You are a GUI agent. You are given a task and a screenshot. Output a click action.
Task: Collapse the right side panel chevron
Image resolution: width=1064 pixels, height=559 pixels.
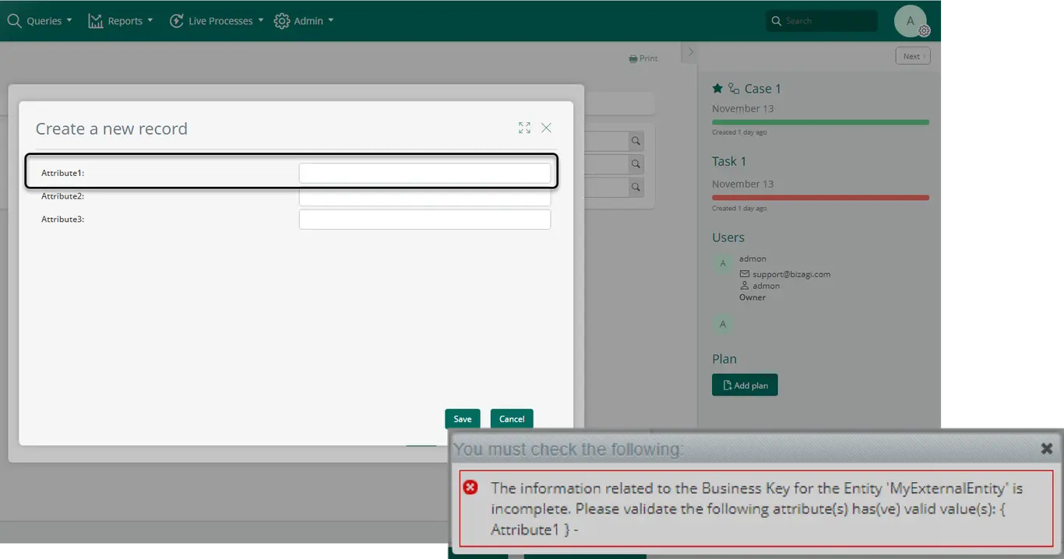[x=690, y=52]
